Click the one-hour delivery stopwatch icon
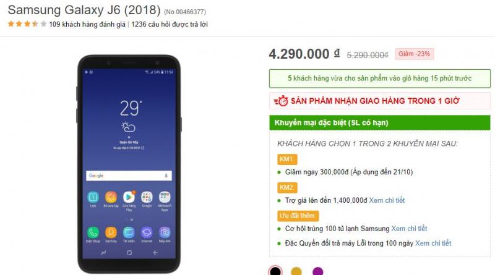The height and width of the screenshot is (275, 495). (x=281, y=101)
